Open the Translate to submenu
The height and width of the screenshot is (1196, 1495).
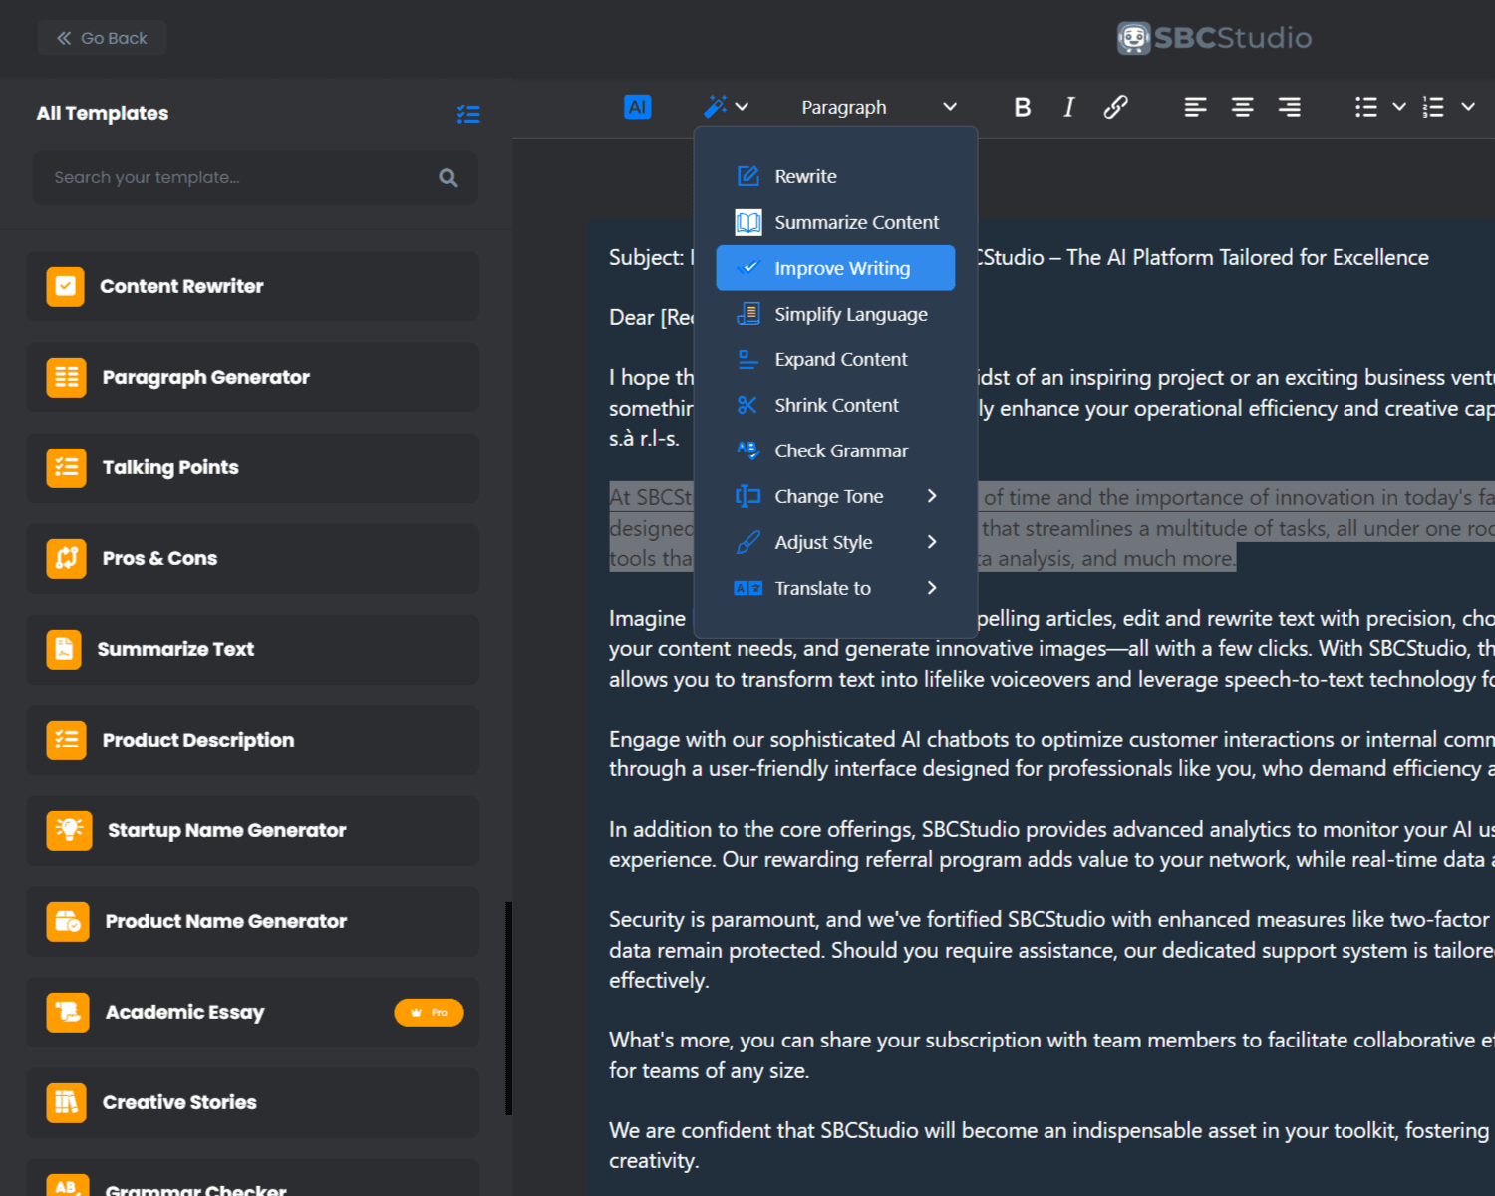pos(835,588)
